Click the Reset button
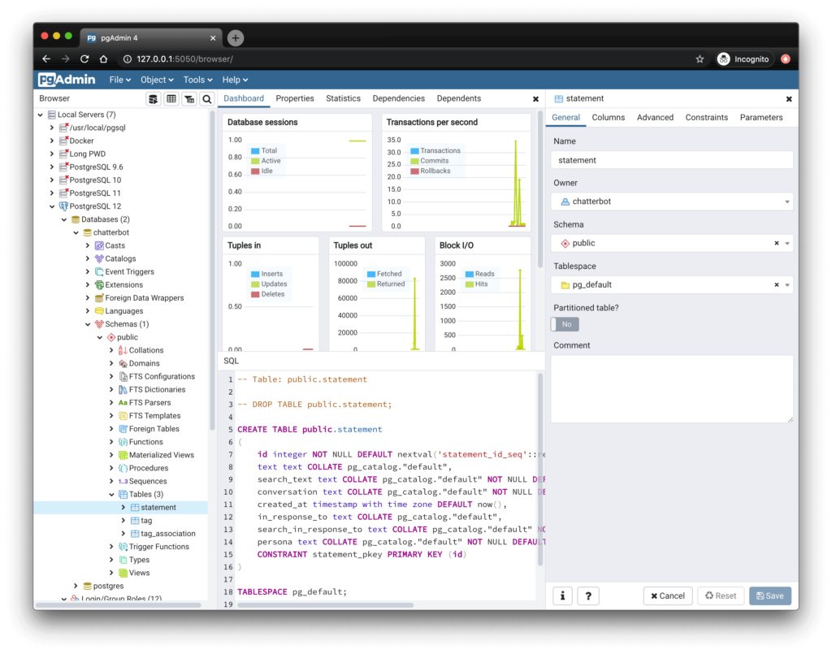Viewport: 832px width, 654px height. [721, 596]
